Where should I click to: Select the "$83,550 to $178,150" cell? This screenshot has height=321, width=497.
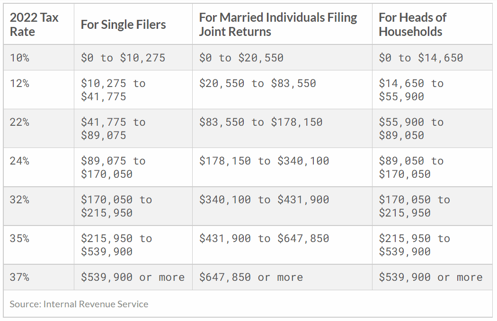[x=261, y=122]
